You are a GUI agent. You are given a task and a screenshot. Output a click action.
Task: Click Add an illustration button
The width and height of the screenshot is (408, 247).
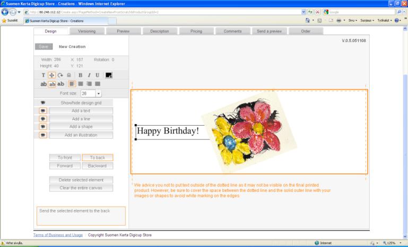(81, 135)
